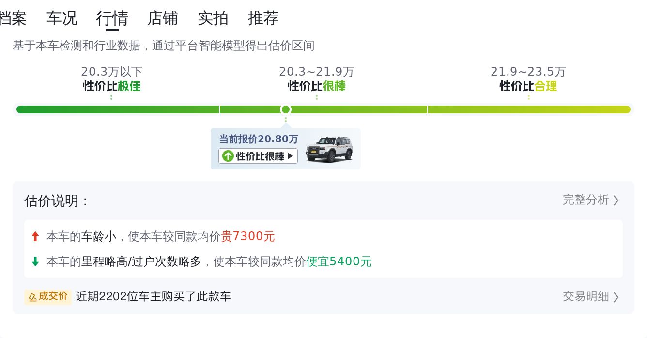647x338 pixels.
Task: Click the white circle price marker
Action: pyautogui.click(x=286, y=109)
